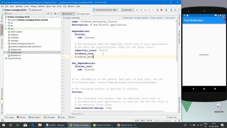Click the Run app toolbar icon
227x128 pixels.
[x=137, y=10]
